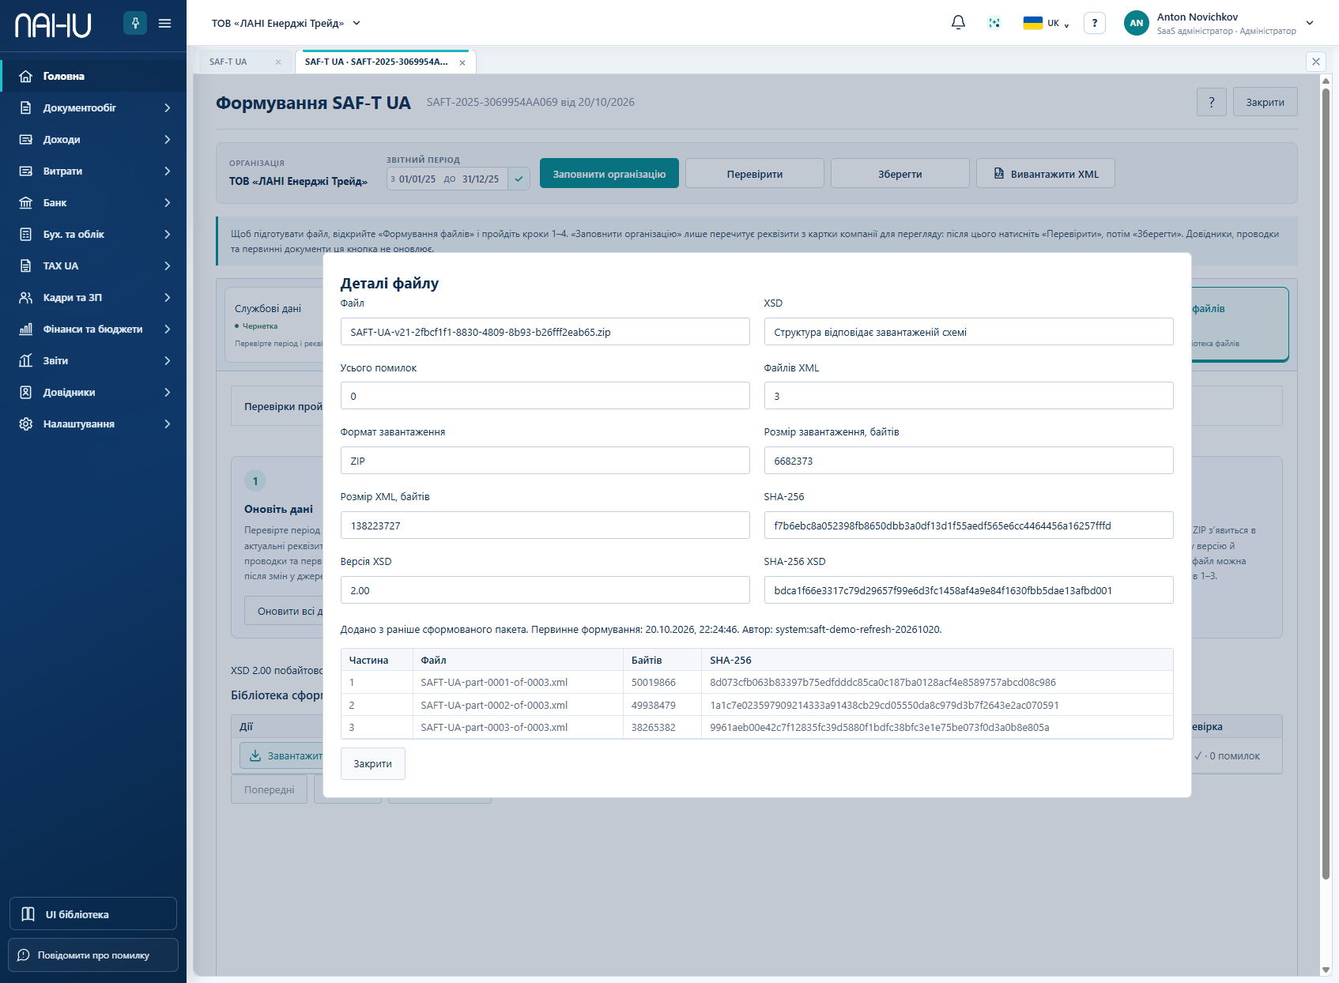Screen dimensions: 1339x983
Task: Expand the TAX UA chevron
Action: click(168, 266)
